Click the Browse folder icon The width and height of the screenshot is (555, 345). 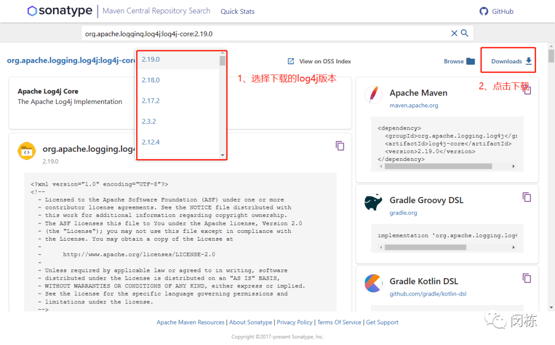[x=470, y=61]
